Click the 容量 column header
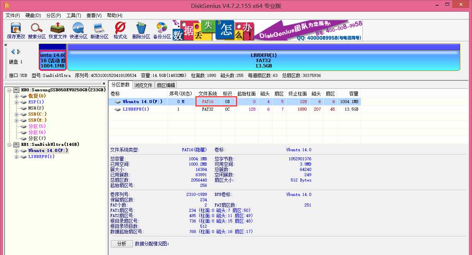The width and height of the screenshot is (472, 255). [x=349, y=94]
